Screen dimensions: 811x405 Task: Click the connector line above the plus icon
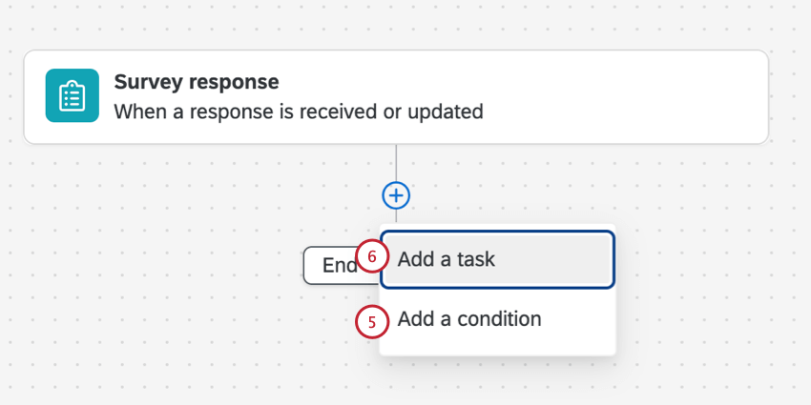(396, 162)
